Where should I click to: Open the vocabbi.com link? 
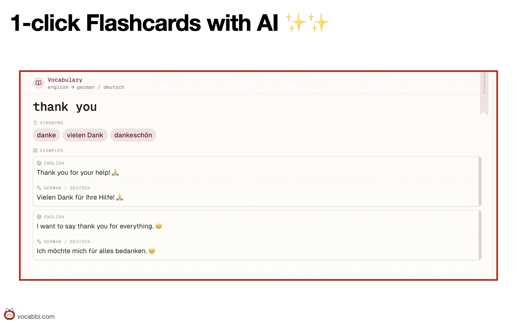pos(36,316)
